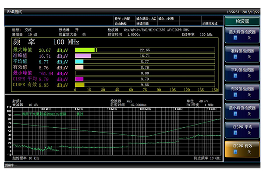Toggle the 平均值检波器 detector switch

tap(242, 73)
